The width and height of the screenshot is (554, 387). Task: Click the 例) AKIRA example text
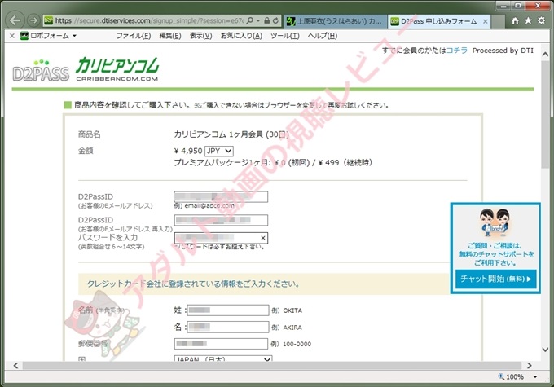pos(287,328)
